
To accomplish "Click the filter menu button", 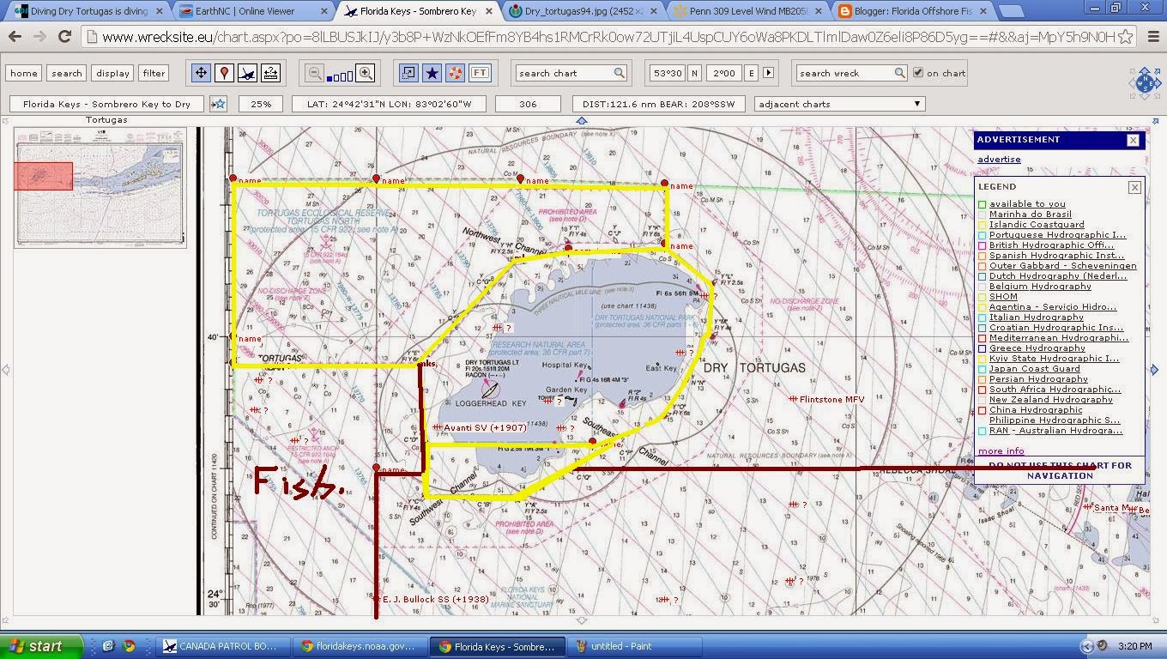I will tap(154, 73).
